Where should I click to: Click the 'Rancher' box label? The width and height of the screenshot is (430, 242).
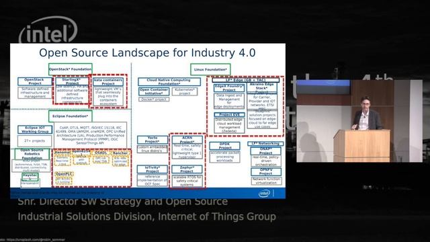[x=120, y=153]
